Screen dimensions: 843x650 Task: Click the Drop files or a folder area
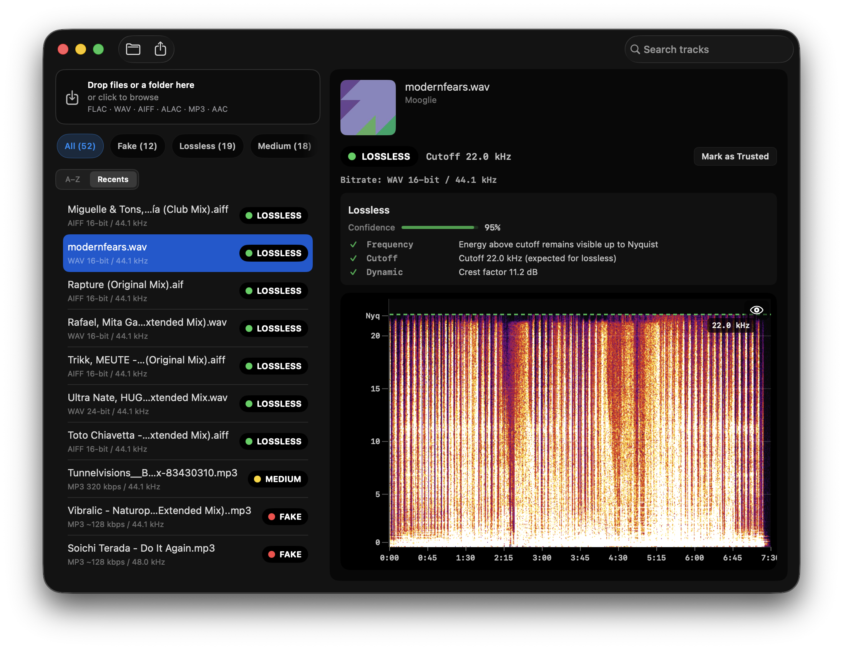point(188,97)
